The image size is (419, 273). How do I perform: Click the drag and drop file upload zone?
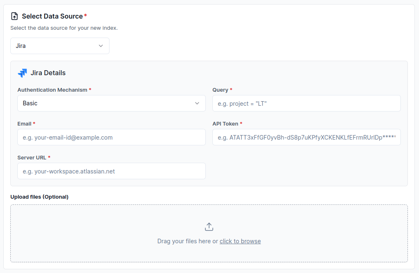pos(209,233)
